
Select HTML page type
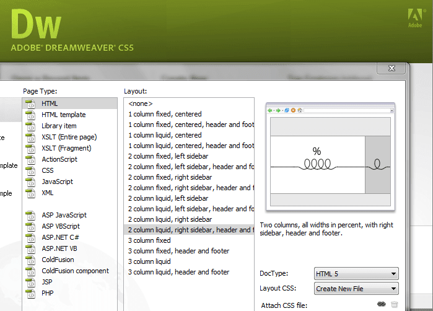tap(69, 103)
